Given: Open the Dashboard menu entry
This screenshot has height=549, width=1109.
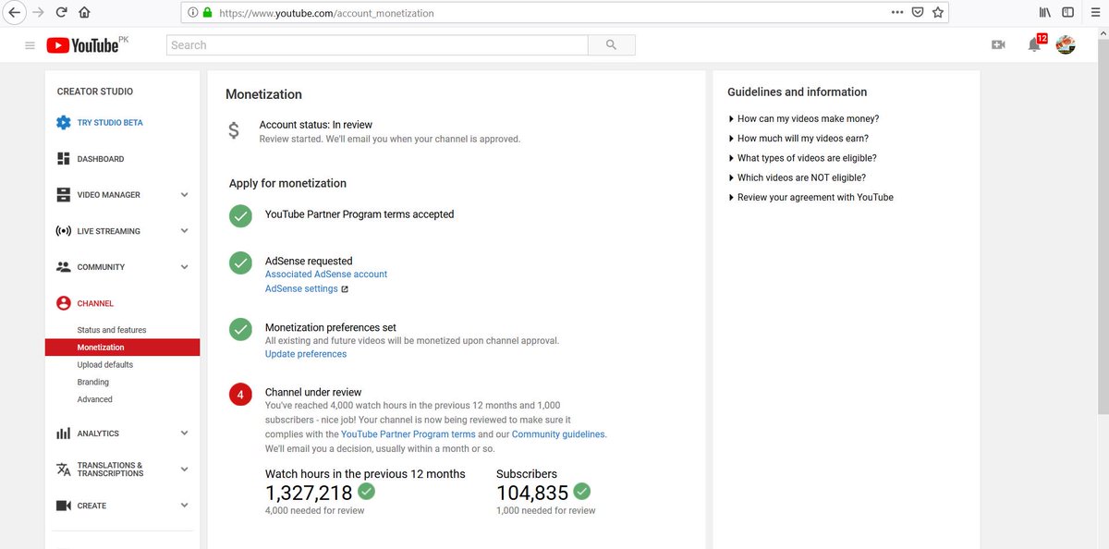Looking at the screenshot, I should point(100,159).
